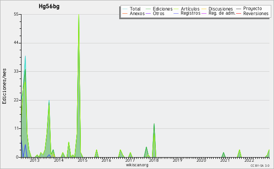Click the mid-2013 peak near 22 edits
The width and height of the screenshot is (274, 169).
pyautogui.click(x=49, y=100)
